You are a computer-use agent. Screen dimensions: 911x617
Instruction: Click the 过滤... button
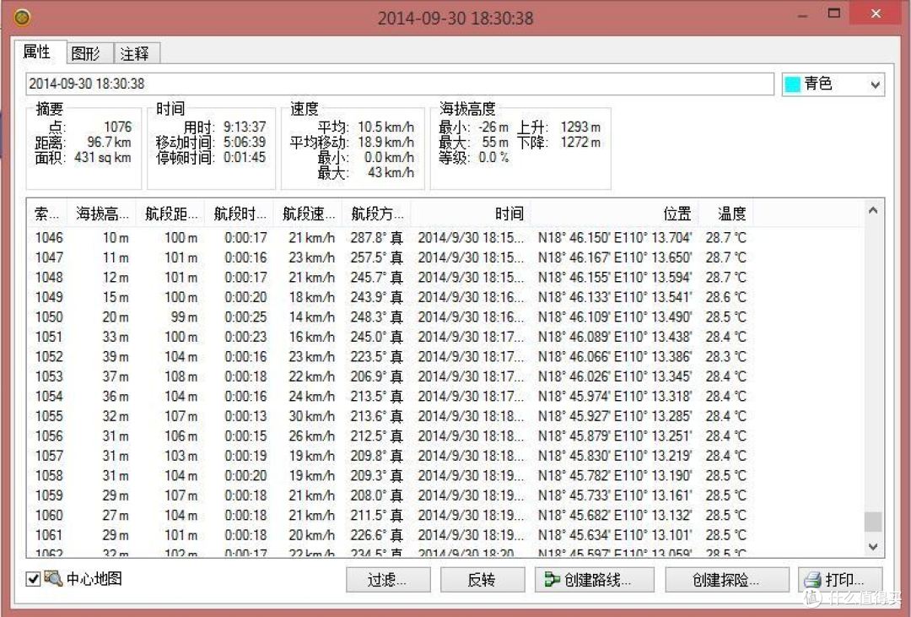pyautogui.click(x=387, y=580)
